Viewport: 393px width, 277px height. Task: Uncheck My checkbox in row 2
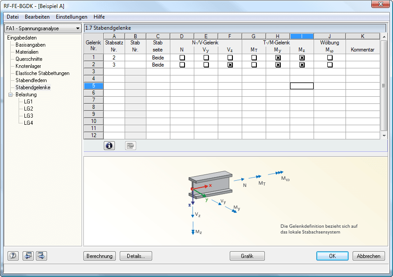click(278, 65)
